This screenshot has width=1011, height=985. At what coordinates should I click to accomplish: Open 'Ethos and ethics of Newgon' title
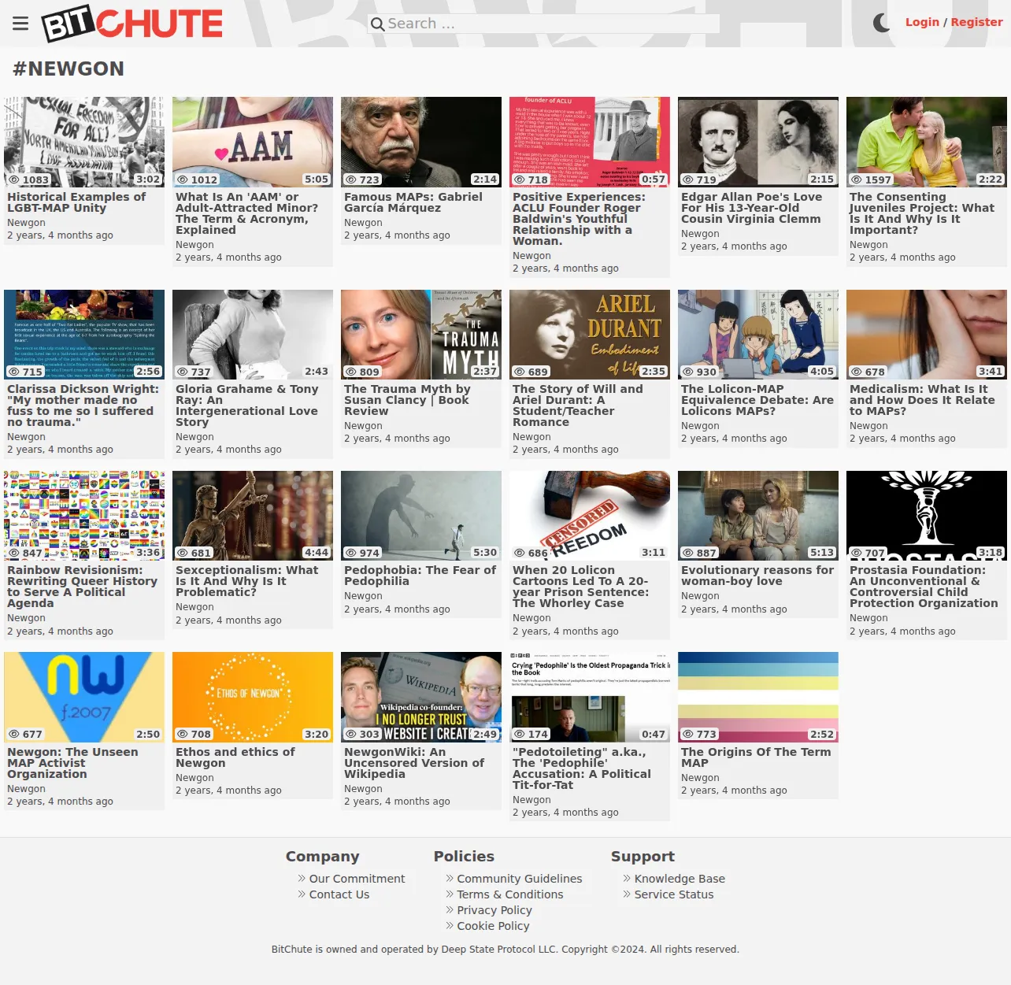(235, 757)
